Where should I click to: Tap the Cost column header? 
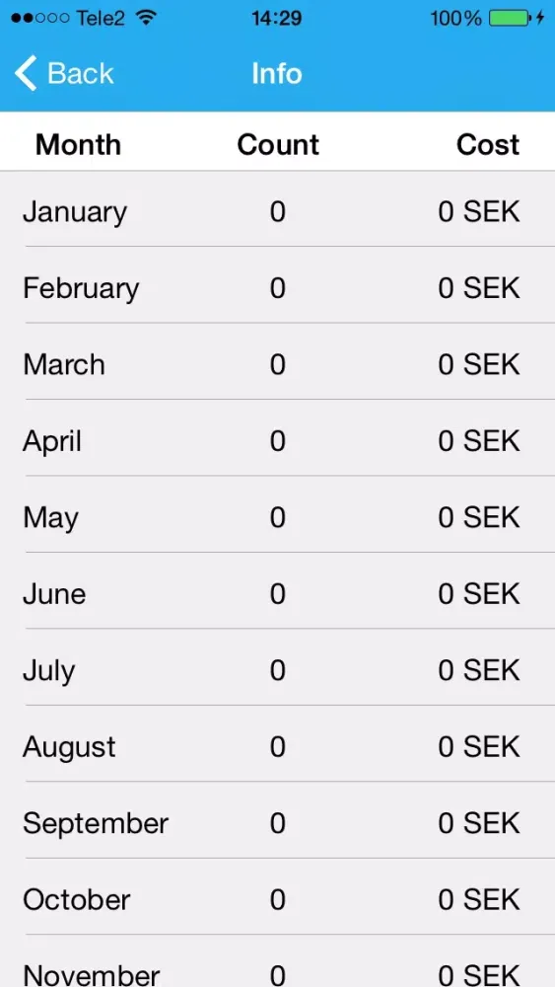tap(488, 144)
